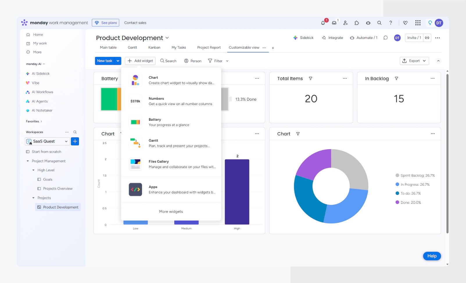Image resolution: width=466 pixels, height=283 pixels.
Task: Switch to the My Tasks tab
Action: point(179,48)
